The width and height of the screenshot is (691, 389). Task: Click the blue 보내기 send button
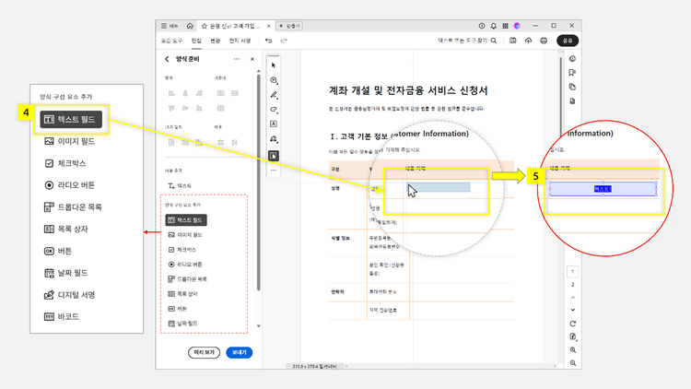pyautogui.click(x=239, y=352)
